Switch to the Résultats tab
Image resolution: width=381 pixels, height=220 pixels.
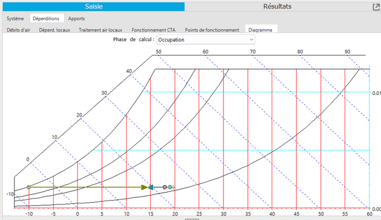click(x=277, y=7)
